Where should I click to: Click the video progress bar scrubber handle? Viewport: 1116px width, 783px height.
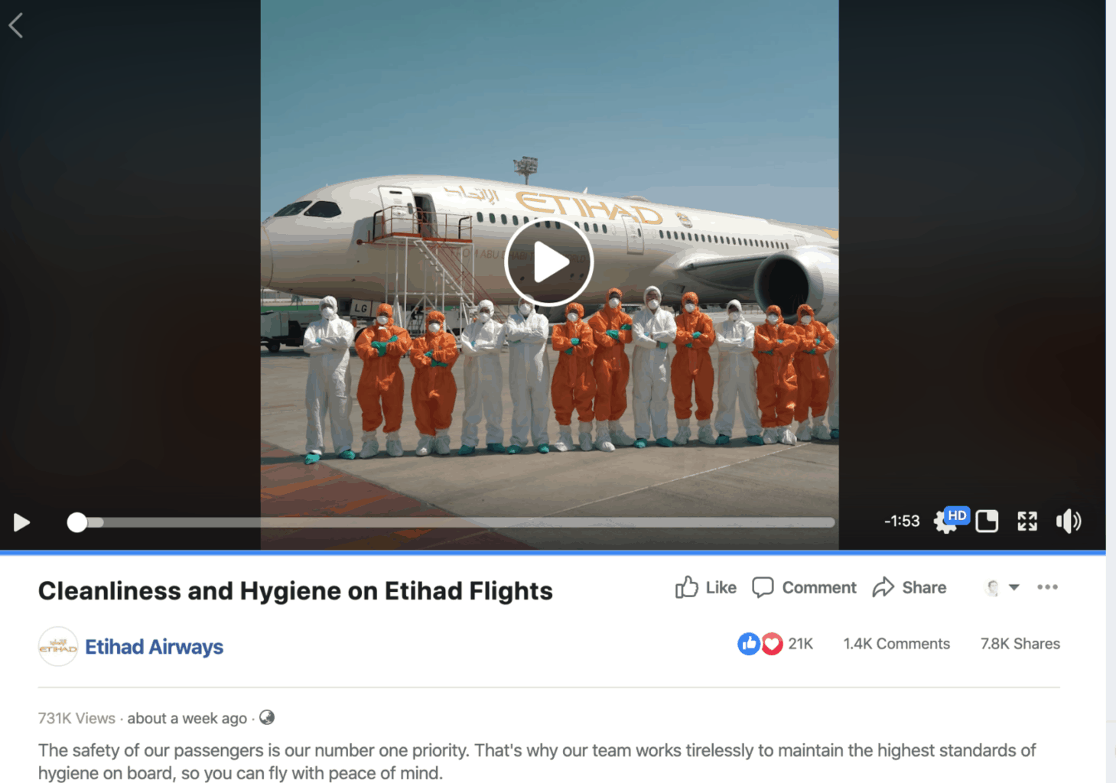(76, 522)
